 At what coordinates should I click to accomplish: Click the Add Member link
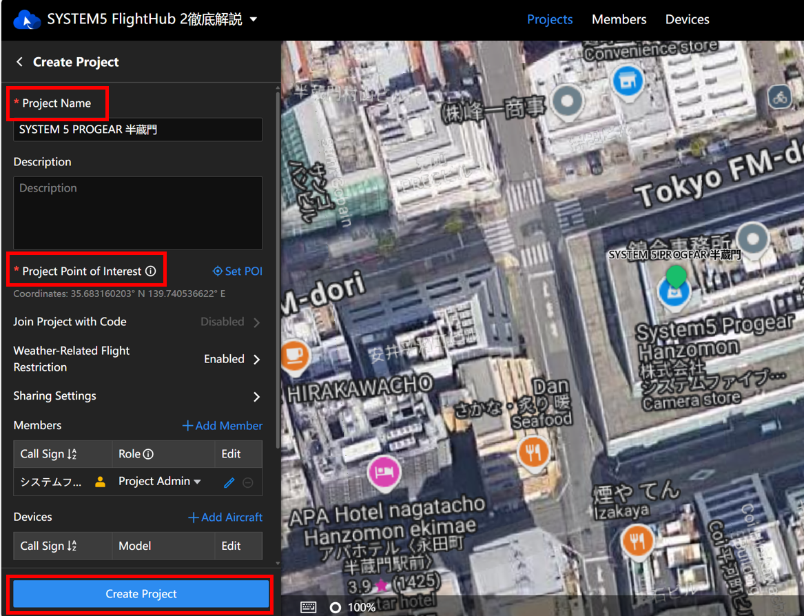point(223,426)
